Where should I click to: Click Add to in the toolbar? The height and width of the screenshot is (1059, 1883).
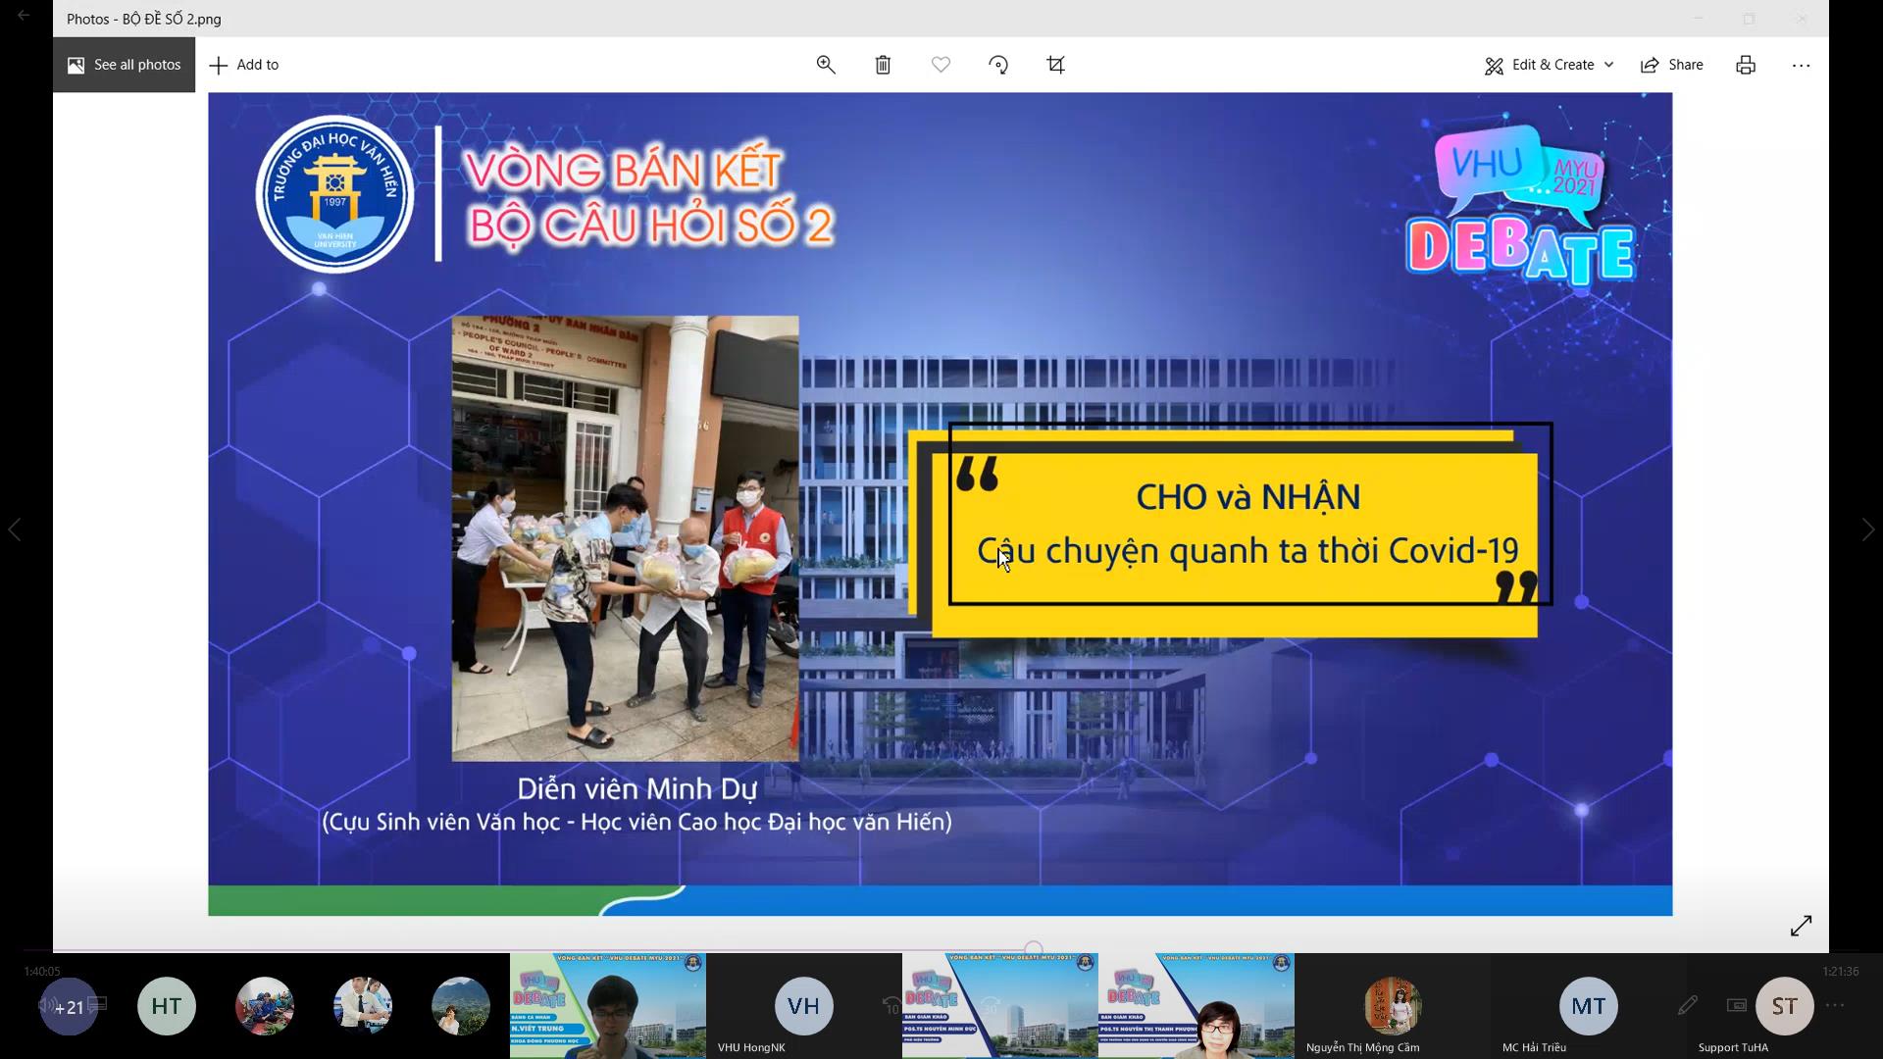pyautogui.click(x=245, y=65)
